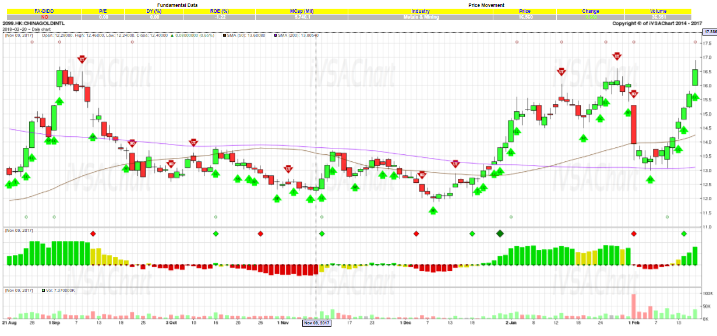Click green diamond above 16 Oct in indicator panel
This screenshot has width=717, height=336.
[216, 234]
